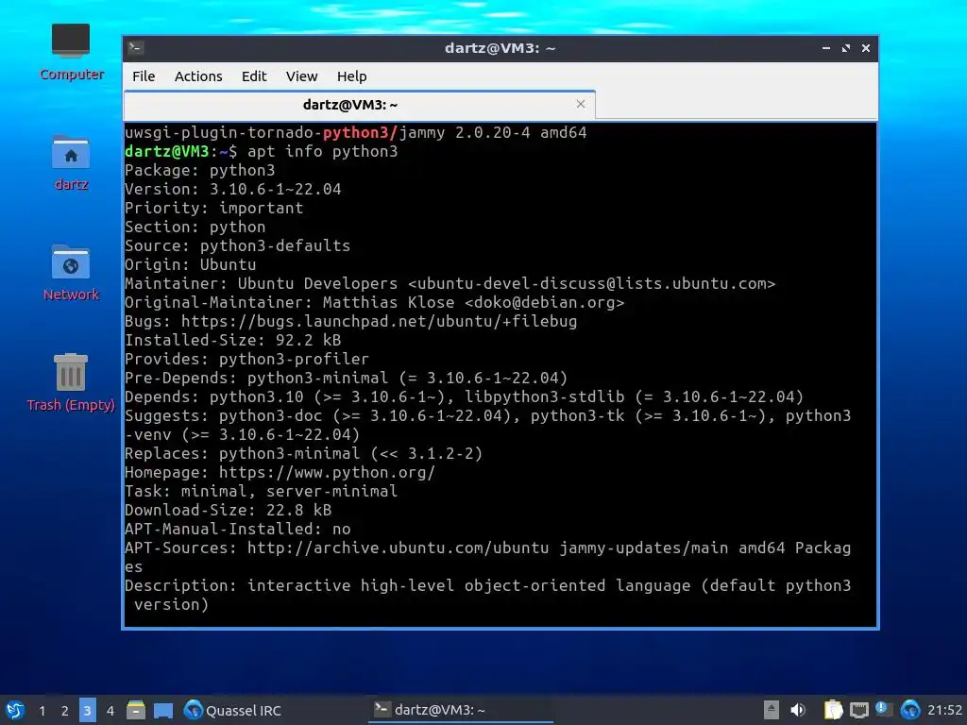Close the dartz@VM3 terminal tab

pyautogui.click(x=581, y=104)
